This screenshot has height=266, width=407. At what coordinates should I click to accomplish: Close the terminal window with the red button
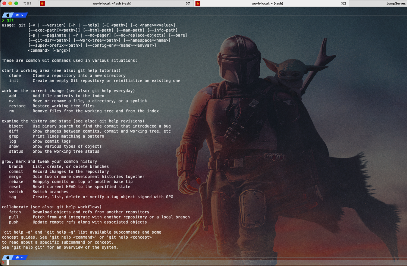click(x=4, y=3)
